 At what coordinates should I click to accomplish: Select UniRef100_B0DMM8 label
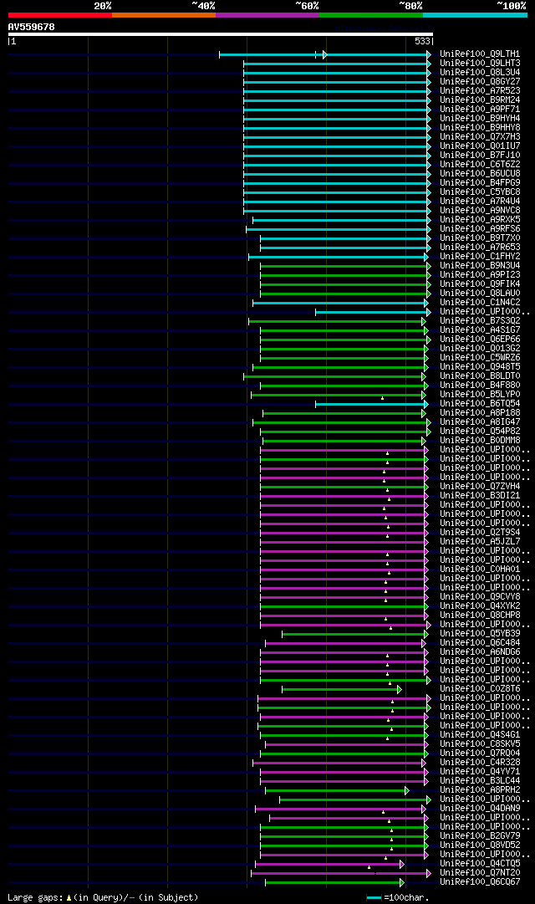tap(480, 441)
